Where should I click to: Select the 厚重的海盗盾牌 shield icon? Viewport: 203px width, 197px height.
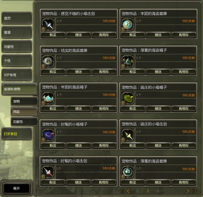pyautogui.click(x=128, y=172)
